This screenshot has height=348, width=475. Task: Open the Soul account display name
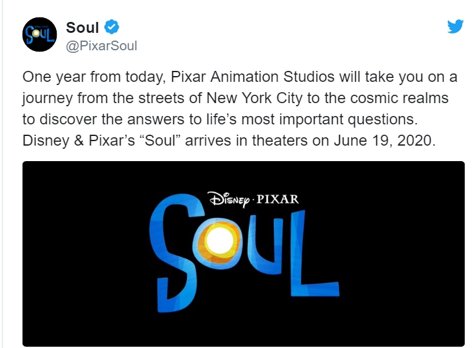coord(82,28)
